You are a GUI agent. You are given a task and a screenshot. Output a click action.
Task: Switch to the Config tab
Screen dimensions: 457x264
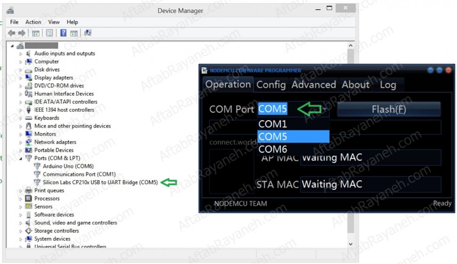pos(271,85)
